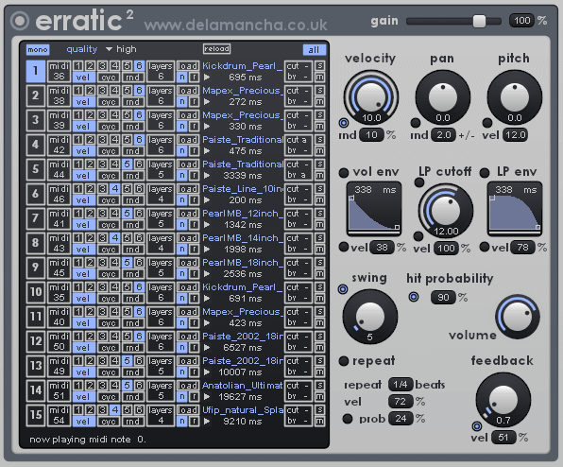Click the gain slider handle
This screenshot has height=467, width=563.
coord(479,21)
